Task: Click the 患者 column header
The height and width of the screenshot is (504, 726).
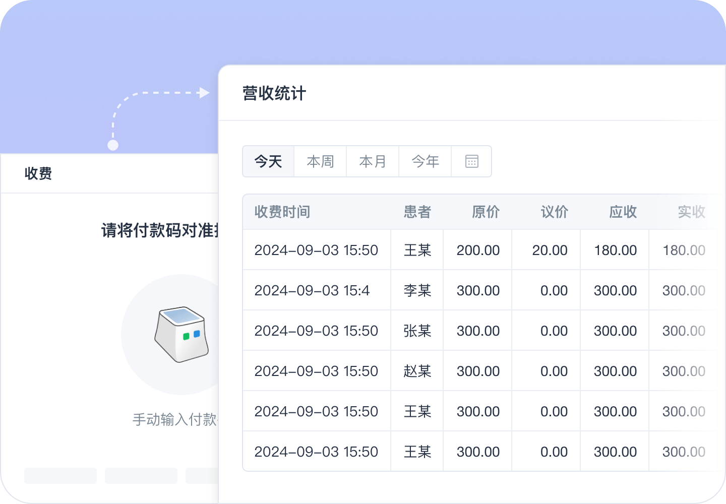Action: (416, 212)
